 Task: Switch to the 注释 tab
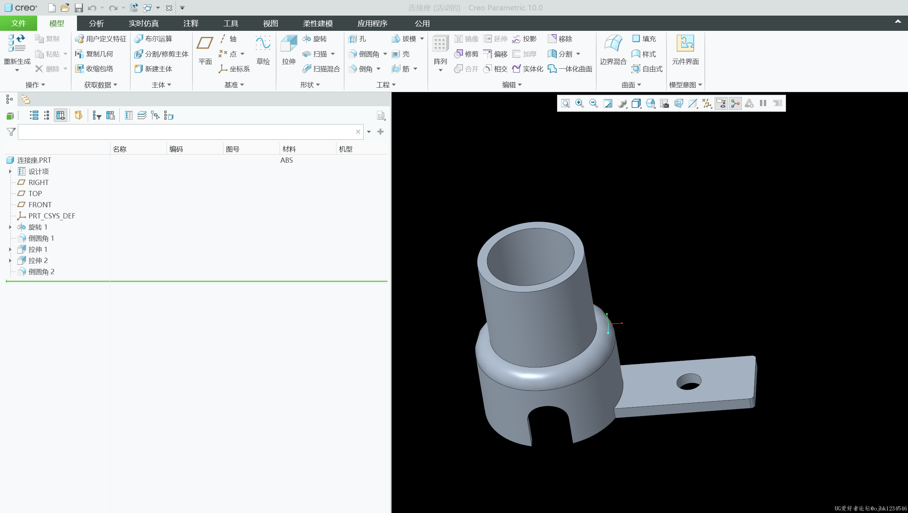tap(191, 23)
